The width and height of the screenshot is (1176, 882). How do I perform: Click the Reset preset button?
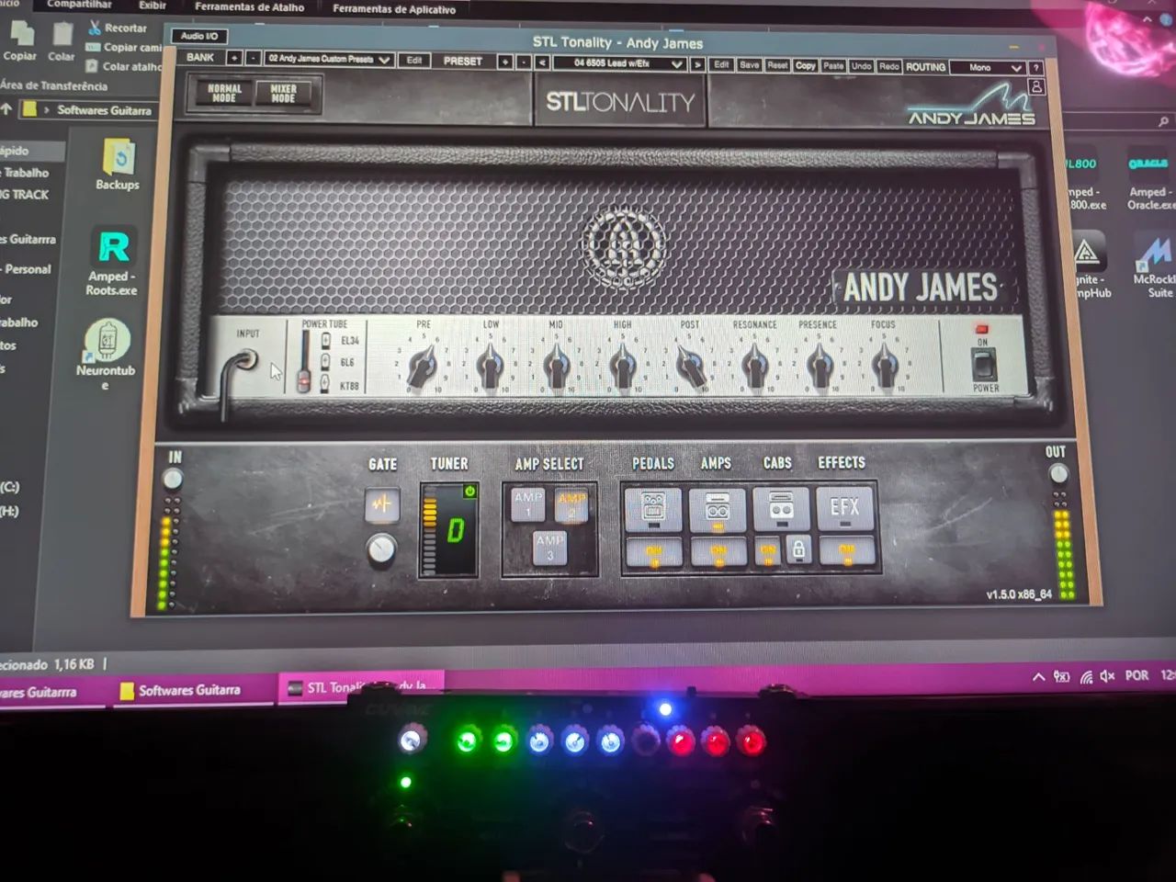coord(777,65)
